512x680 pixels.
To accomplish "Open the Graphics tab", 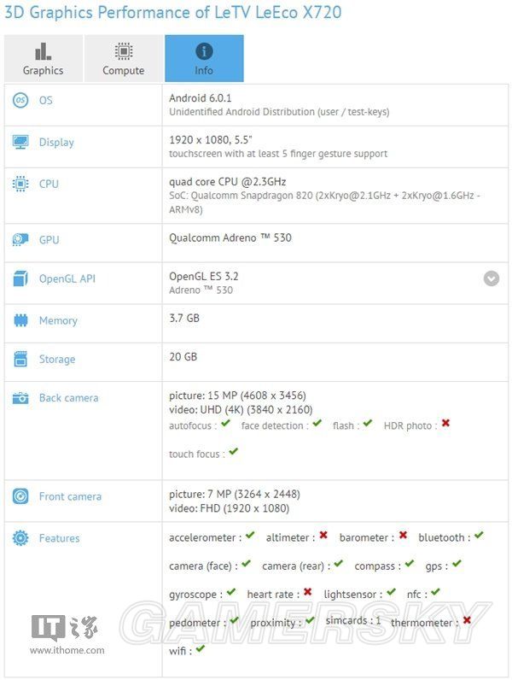I will click(44, 59).
